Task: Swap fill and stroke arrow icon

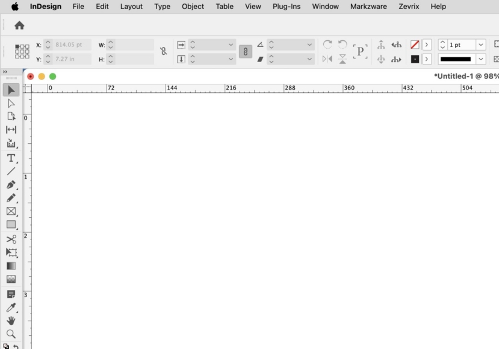Action: point(16,346)
